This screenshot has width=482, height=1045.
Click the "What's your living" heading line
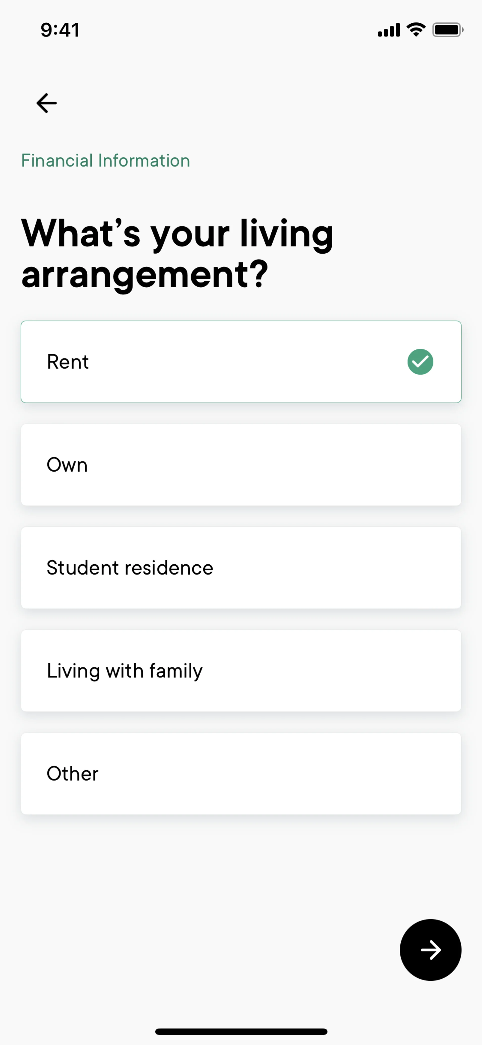tap(177, 234)
